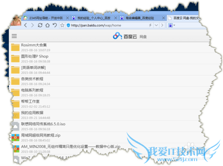The height and width of the screenshot is (166, 223).
Task: Click date 2013-09-21 14:44:48
Action: [x=36, y=118]
